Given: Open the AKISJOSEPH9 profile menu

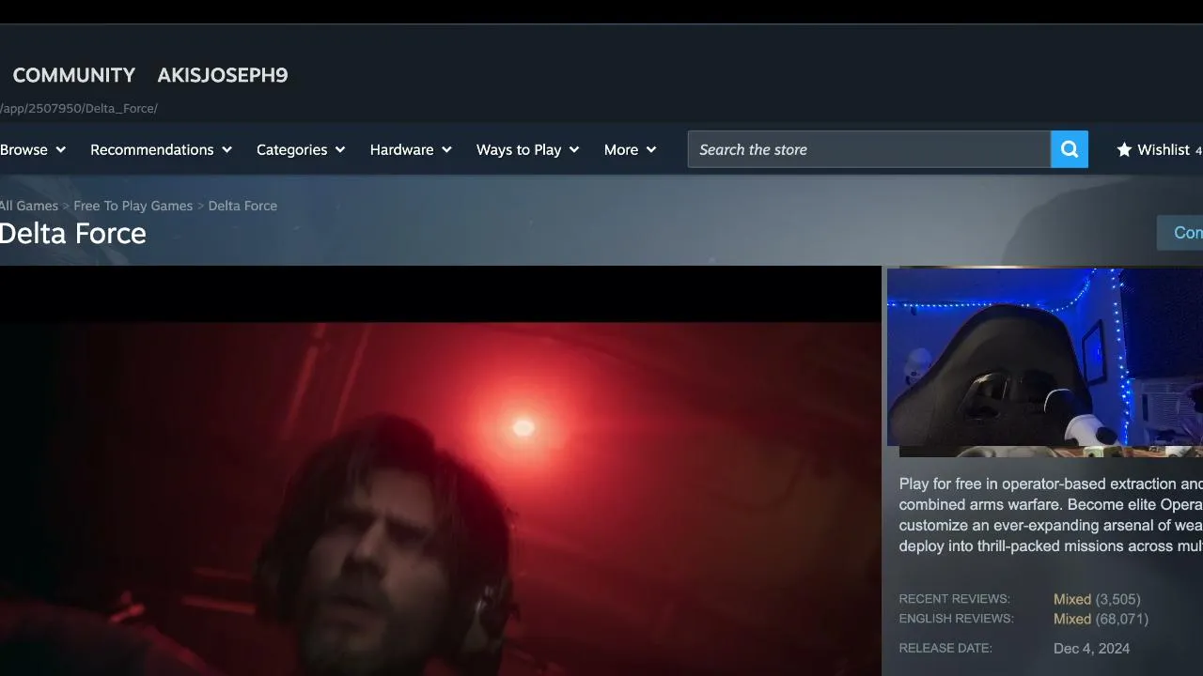Looking at the screenshot, I should point(223,75).
